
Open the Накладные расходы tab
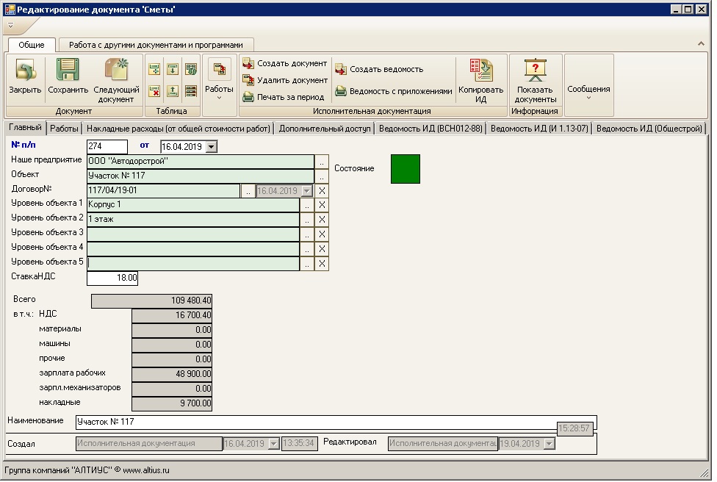tap(179, 129)
